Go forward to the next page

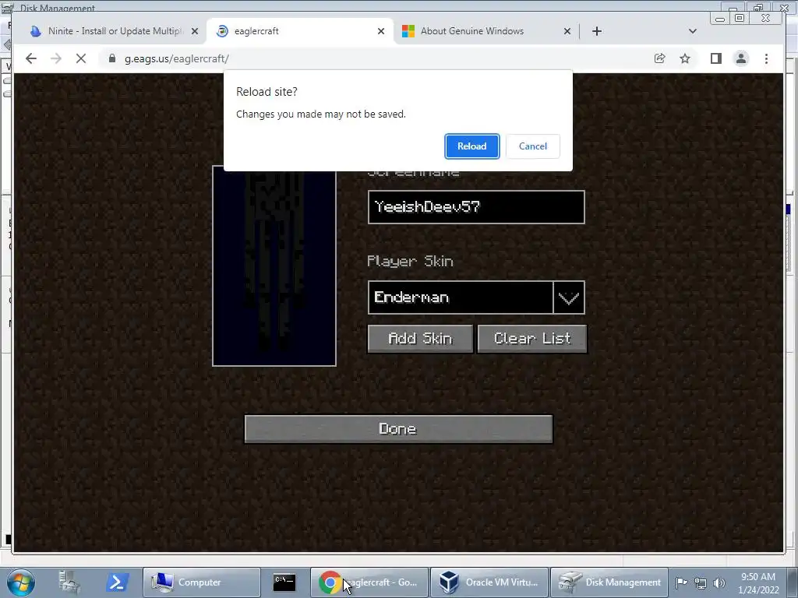point(56,58)
